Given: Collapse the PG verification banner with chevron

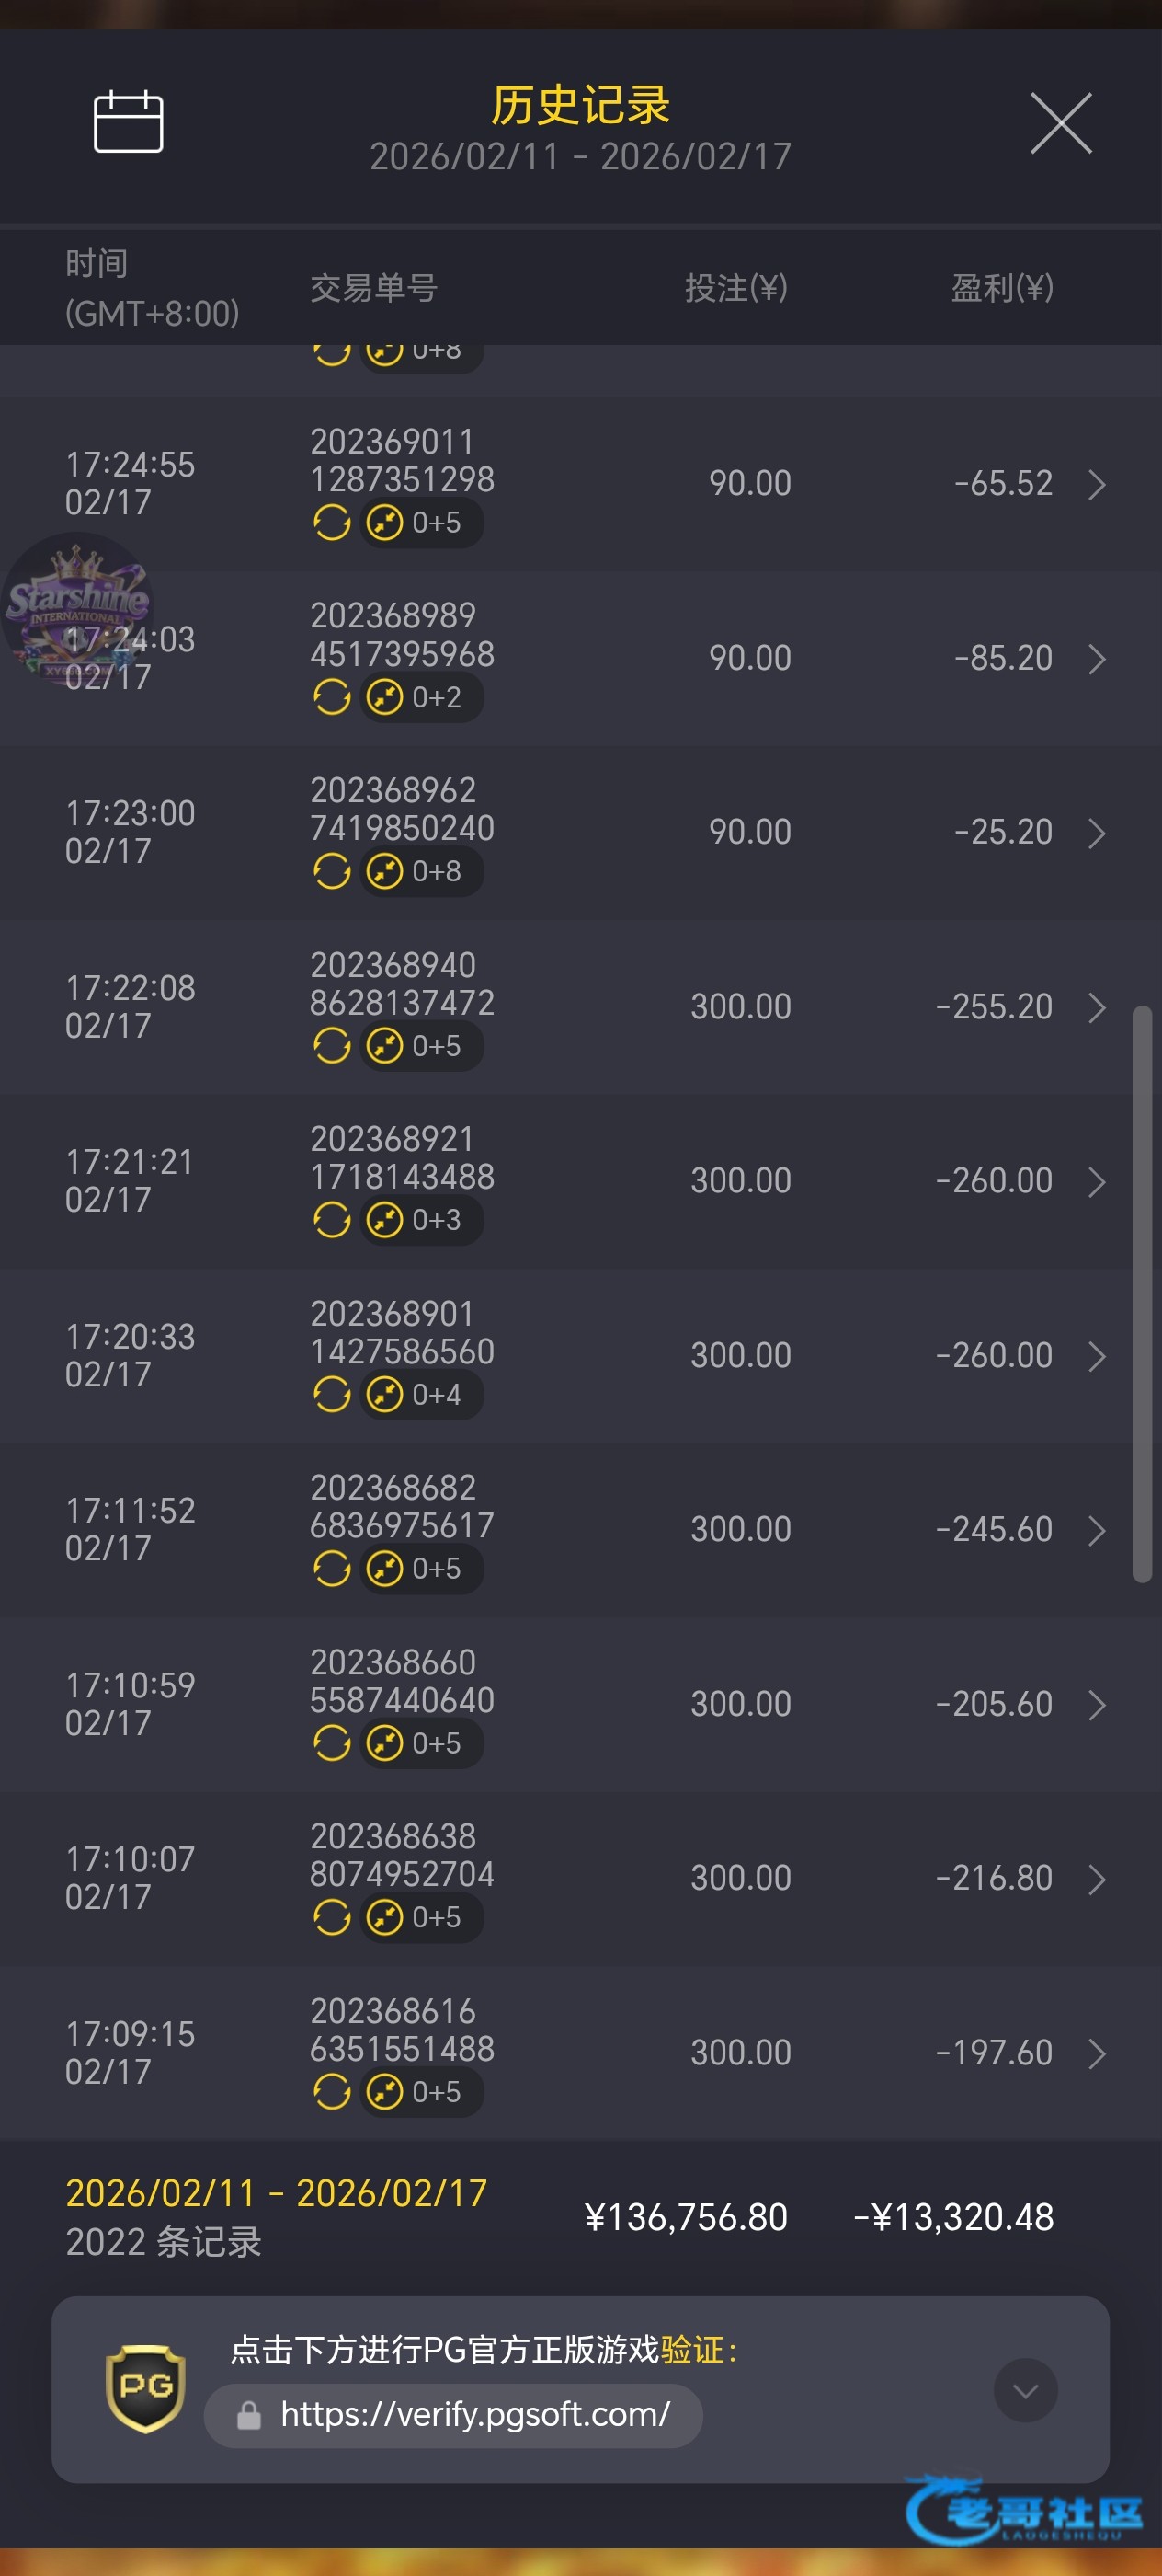Looking at the screenshot, I should tap(1025, 2390).
